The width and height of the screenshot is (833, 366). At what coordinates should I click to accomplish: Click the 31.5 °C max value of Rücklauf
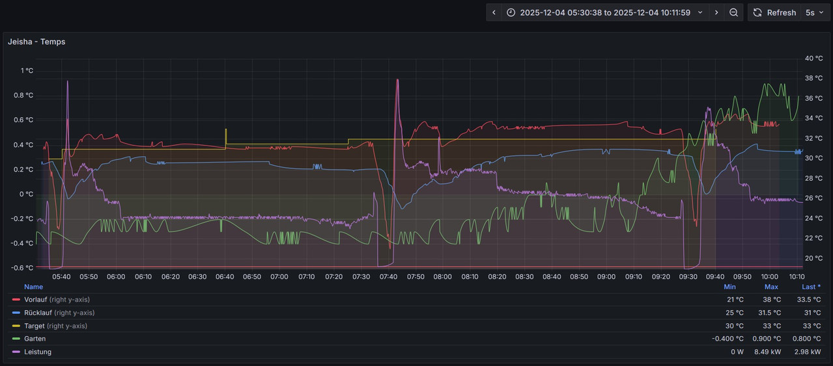(x=768, y=313)
